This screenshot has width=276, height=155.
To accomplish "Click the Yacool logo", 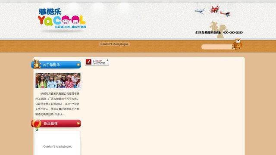I will pos(62,18).
